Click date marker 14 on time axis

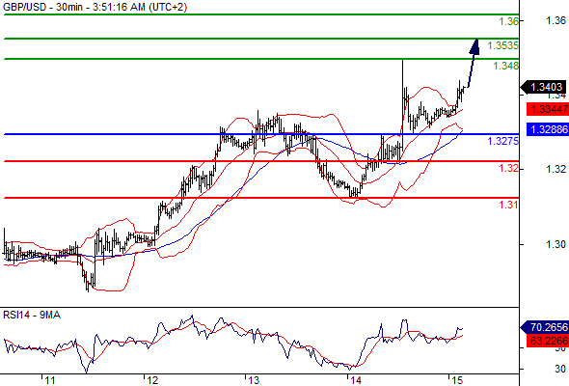(x=356, y=380)
